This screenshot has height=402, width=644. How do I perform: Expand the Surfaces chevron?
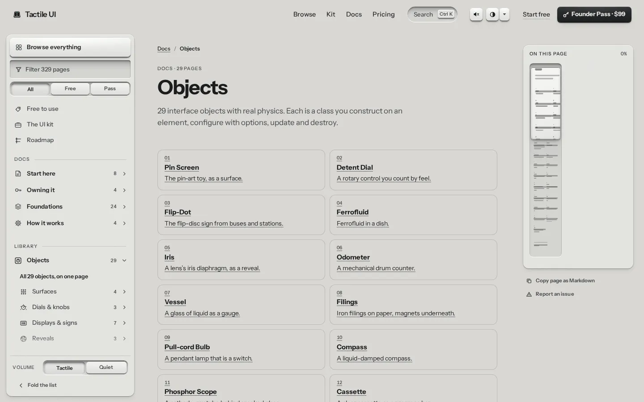point(124,292)
